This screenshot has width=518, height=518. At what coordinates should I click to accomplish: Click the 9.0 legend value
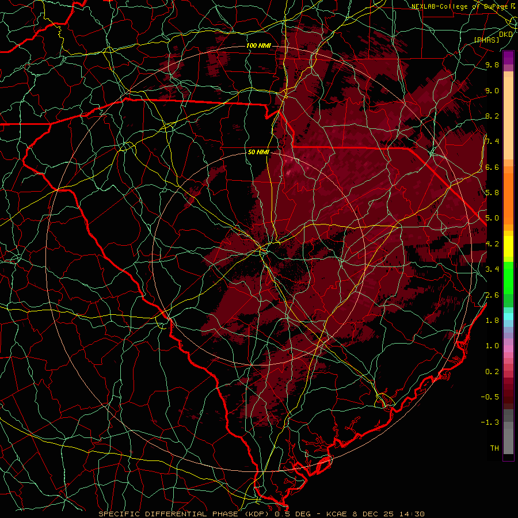click(x=492, y=90)
